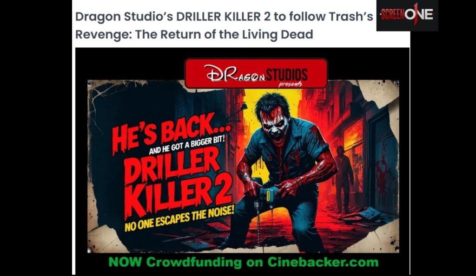Image resolution: width=476 pixels, height=276 pixels.
Task: Click the bottom-left corner screw of the poster
Action: point(90,250)
